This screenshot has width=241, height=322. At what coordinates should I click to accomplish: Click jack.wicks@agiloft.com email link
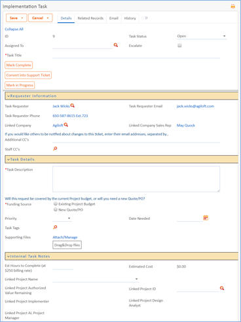[195, 106]
